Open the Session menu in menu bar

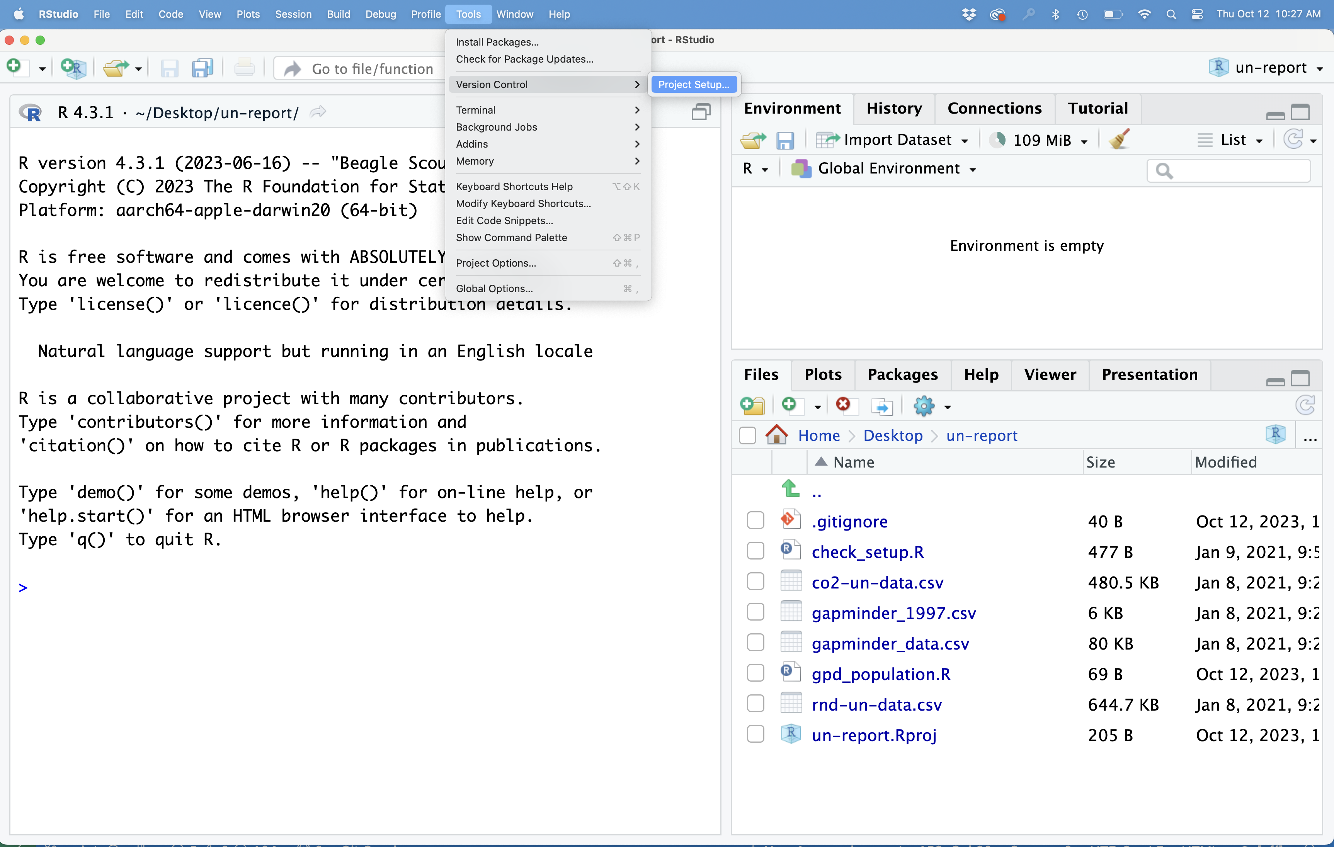[293, 14]
